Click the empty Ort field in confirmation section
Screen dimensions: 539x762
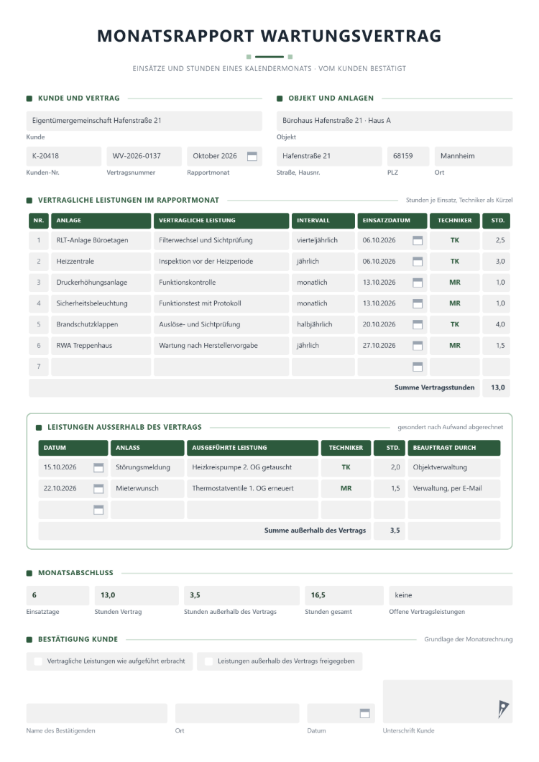point(237,713)
